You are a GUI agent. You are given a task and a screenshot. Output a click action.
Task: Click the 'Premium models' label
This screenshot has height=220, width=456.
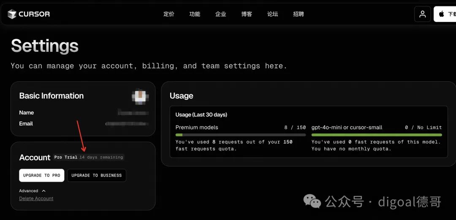tap(197, 127)
